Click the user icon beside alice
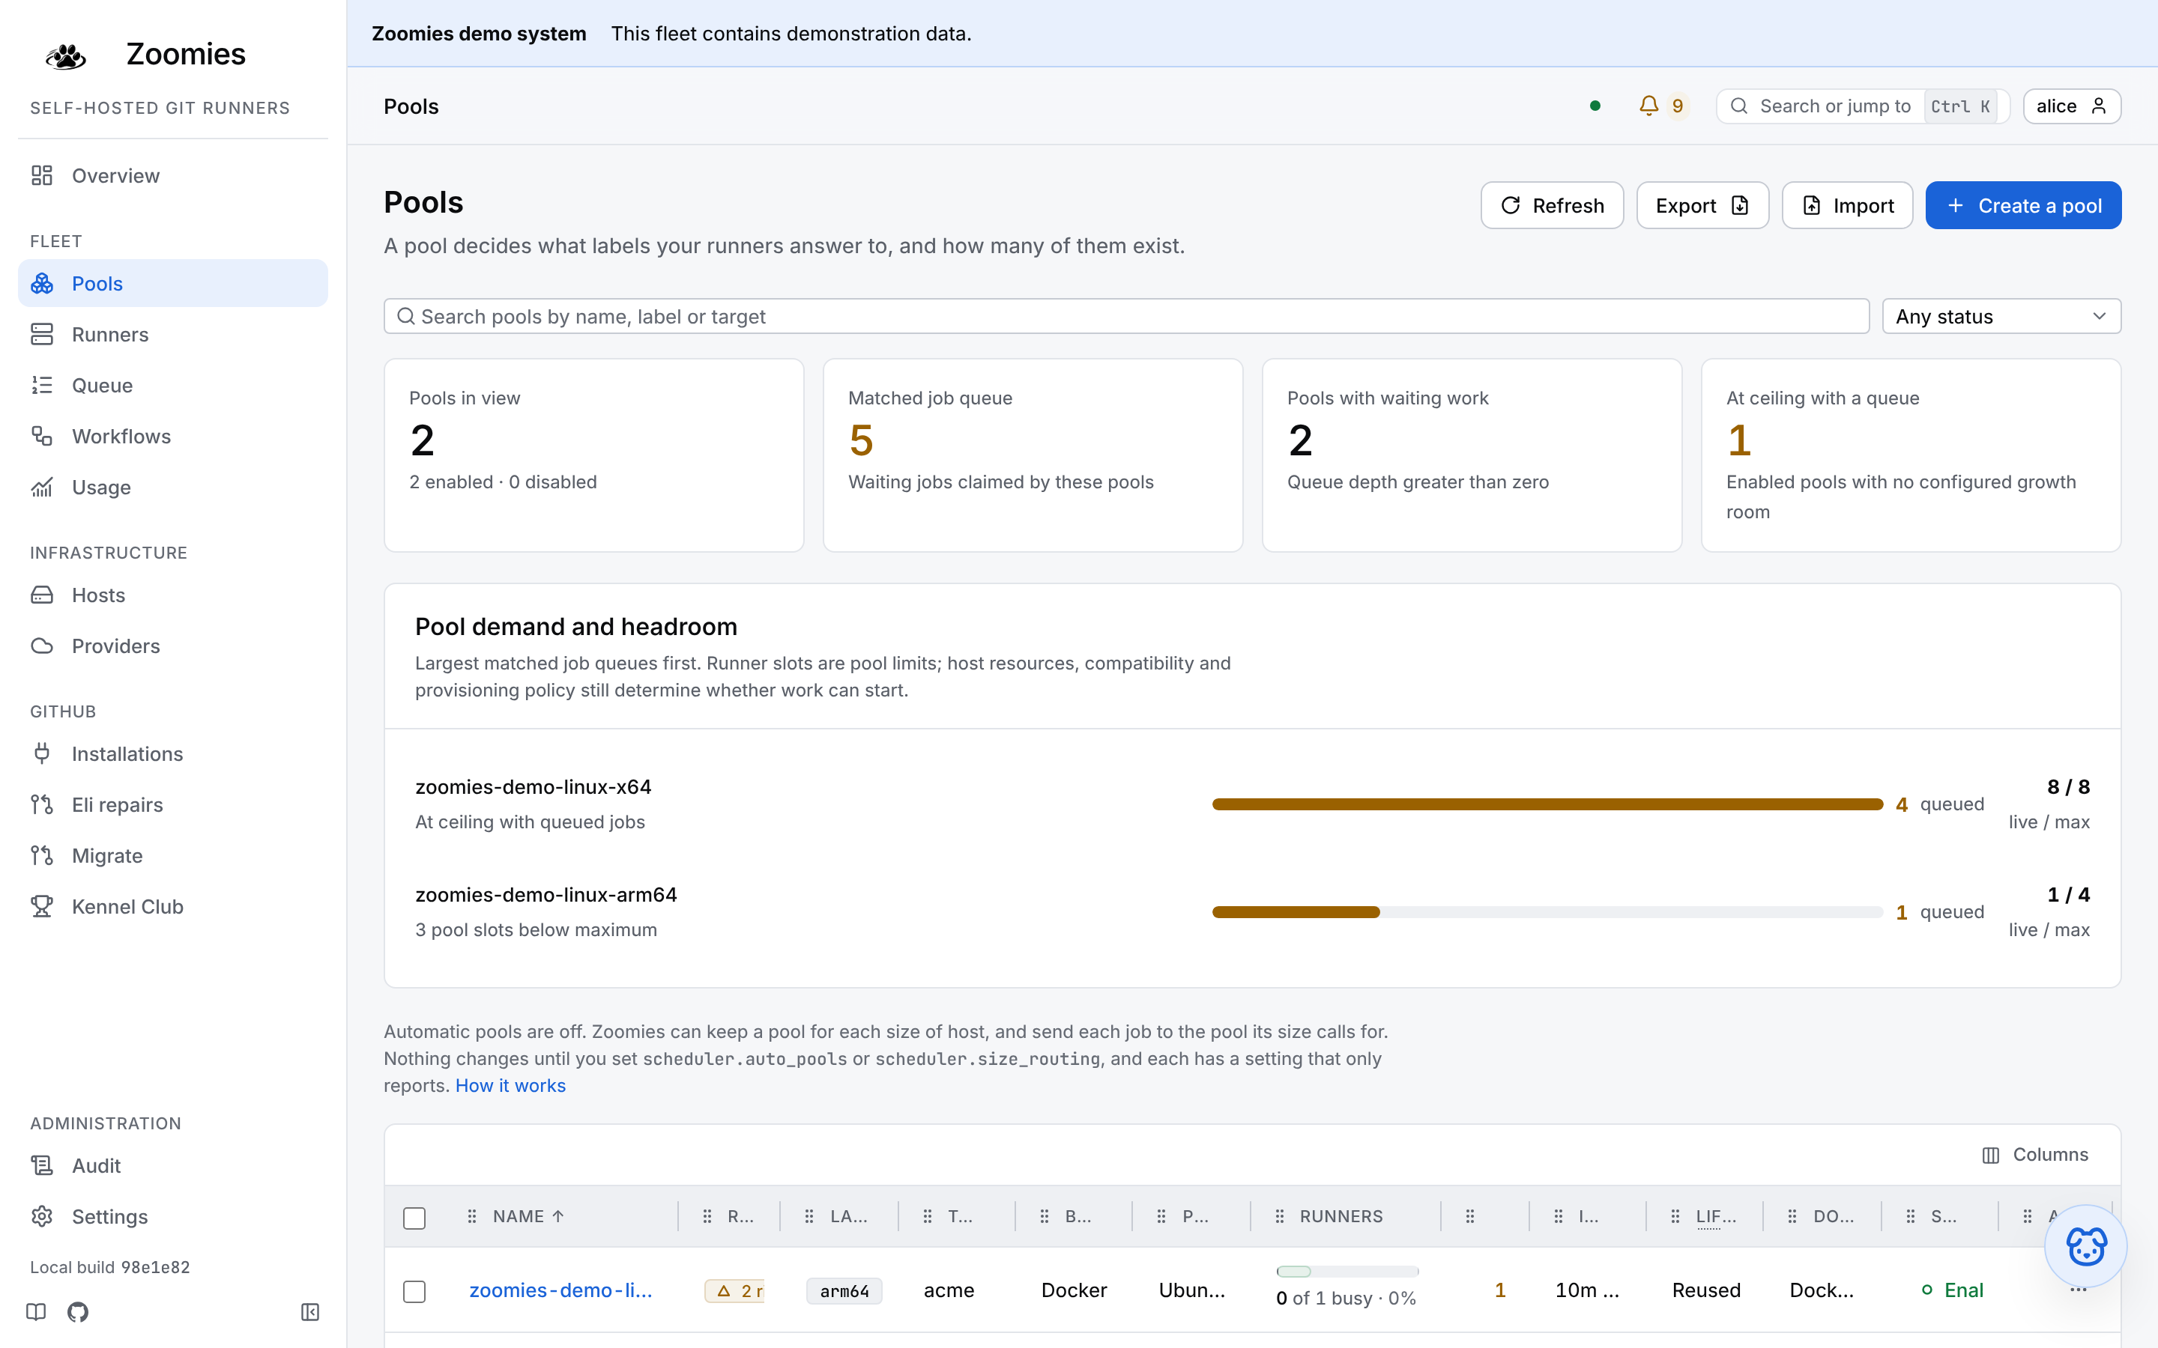This screenshot has width=2158, height=1348. (2098, 106)
